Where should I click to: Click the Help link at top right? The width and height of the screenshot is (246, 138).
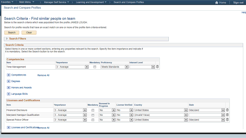[244, 13]
